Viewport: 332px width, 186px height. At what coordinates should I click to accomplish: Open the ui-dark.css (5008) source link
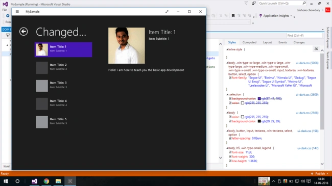coord(307,63)
